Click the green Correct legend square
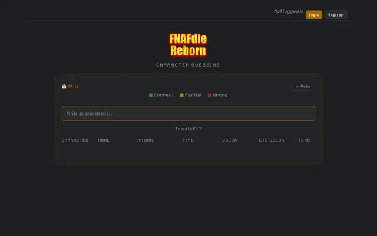This screenshot has height=236, width=377. (151, 96)
